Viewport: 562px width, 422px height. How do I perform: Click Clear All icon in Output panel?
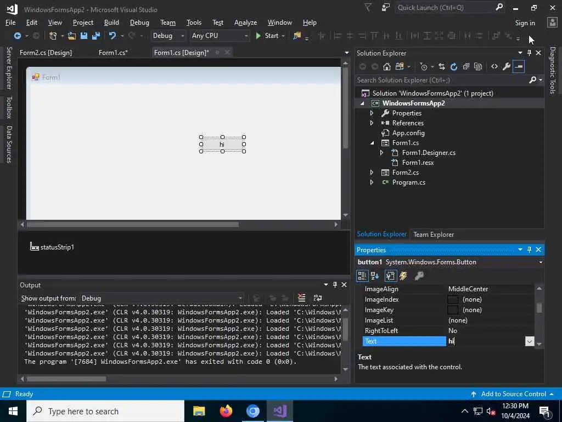coord(302,298)
